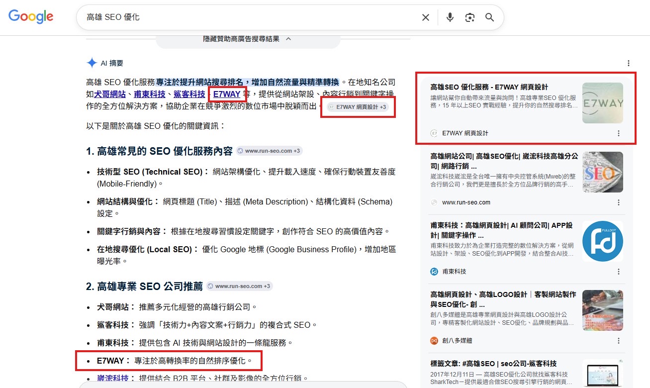The image size is (650, 388).
Task: Open Google Lens image search
Action: [x=470, y=17]
